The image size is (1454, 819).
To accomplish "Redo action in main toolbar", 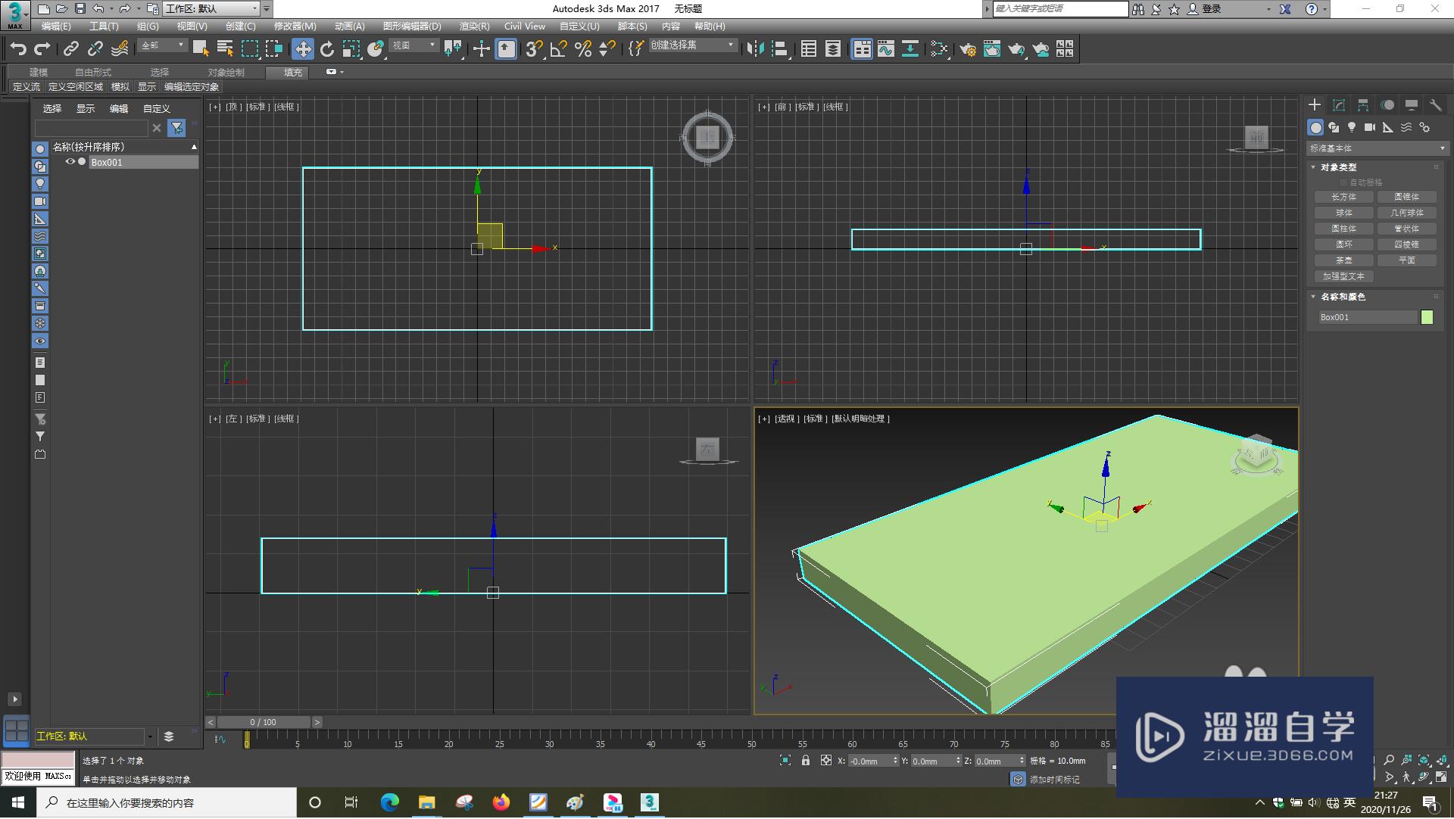I will coord(42,49).
